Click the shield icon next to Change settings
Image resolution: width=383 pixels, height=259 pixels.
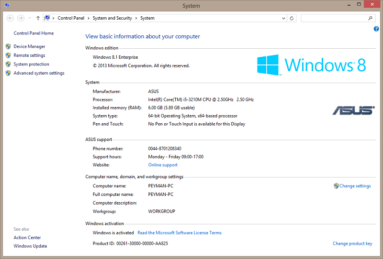(x=337, y=186)
